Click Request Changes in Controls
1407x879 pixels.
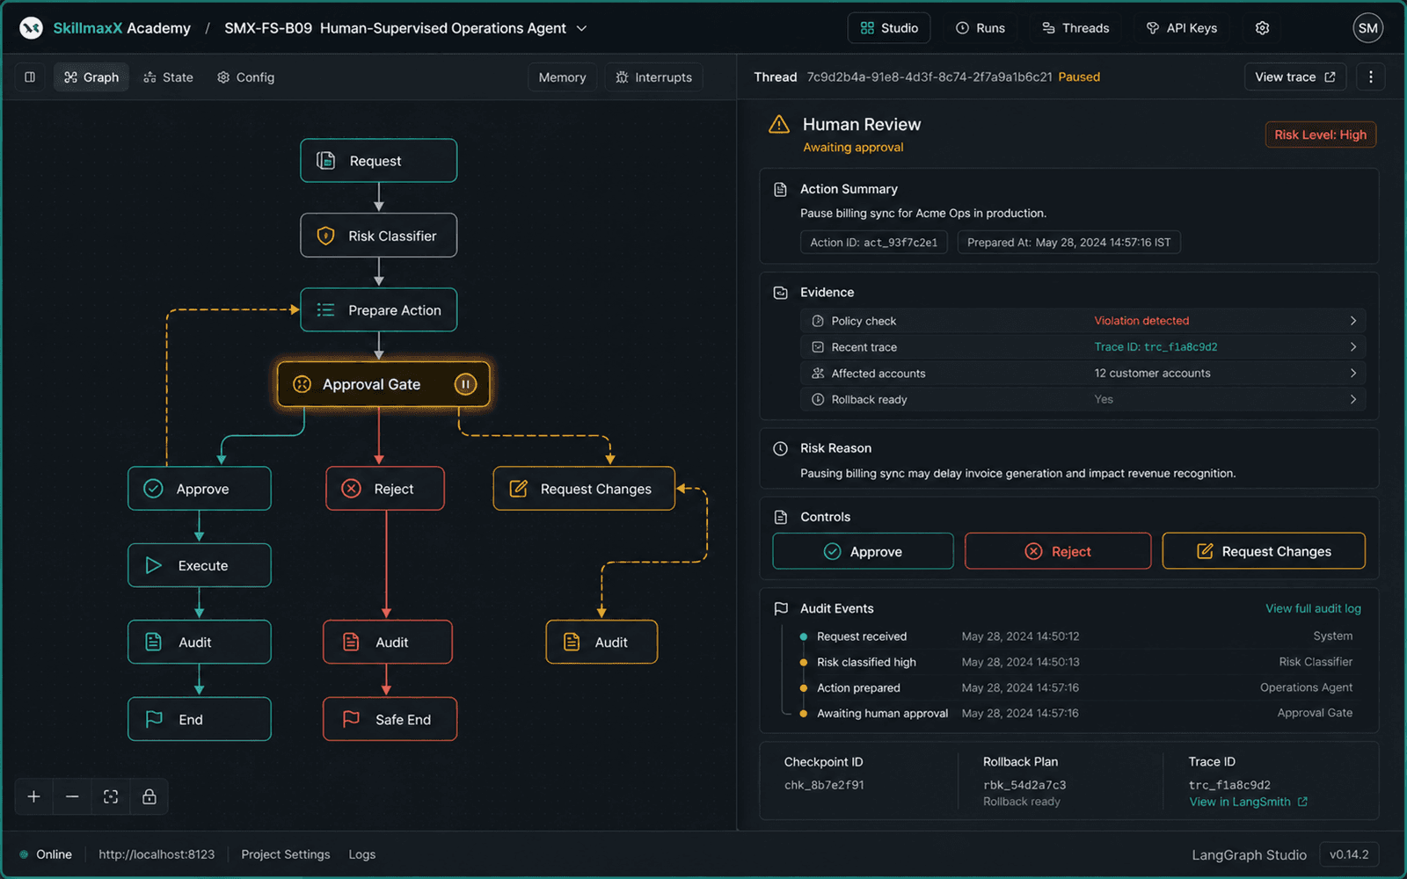[1264, 551]
